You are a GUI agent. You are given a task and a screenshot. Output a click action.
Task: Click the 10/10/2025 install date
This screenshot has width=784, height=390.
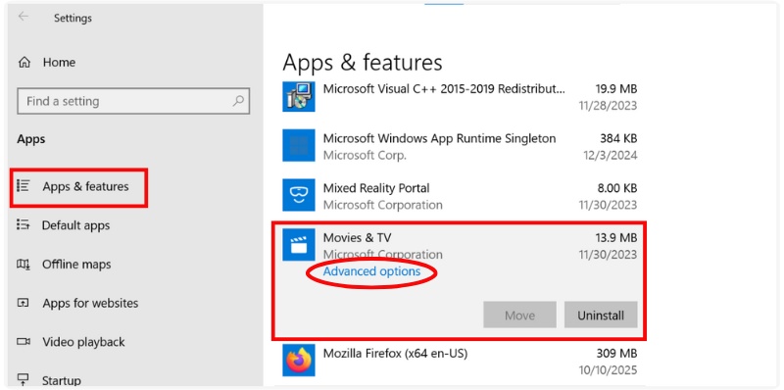pyautogui.click(x=607, y=370)
